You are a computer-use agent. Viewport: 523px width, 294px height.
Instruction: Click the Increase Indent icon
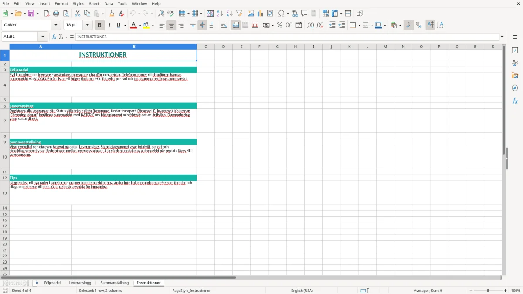[x=332, y=25]
